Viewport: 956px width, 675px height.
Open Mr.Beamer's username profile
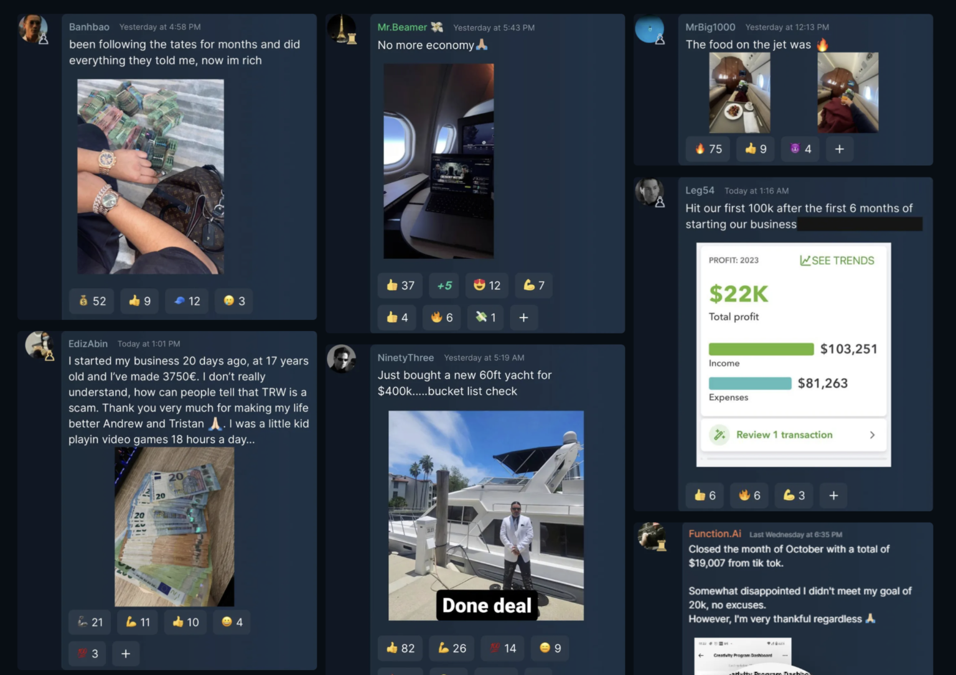point(402,27)
